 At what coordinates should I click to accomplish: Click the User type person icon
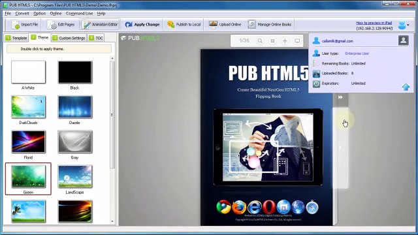pos(316,54)
